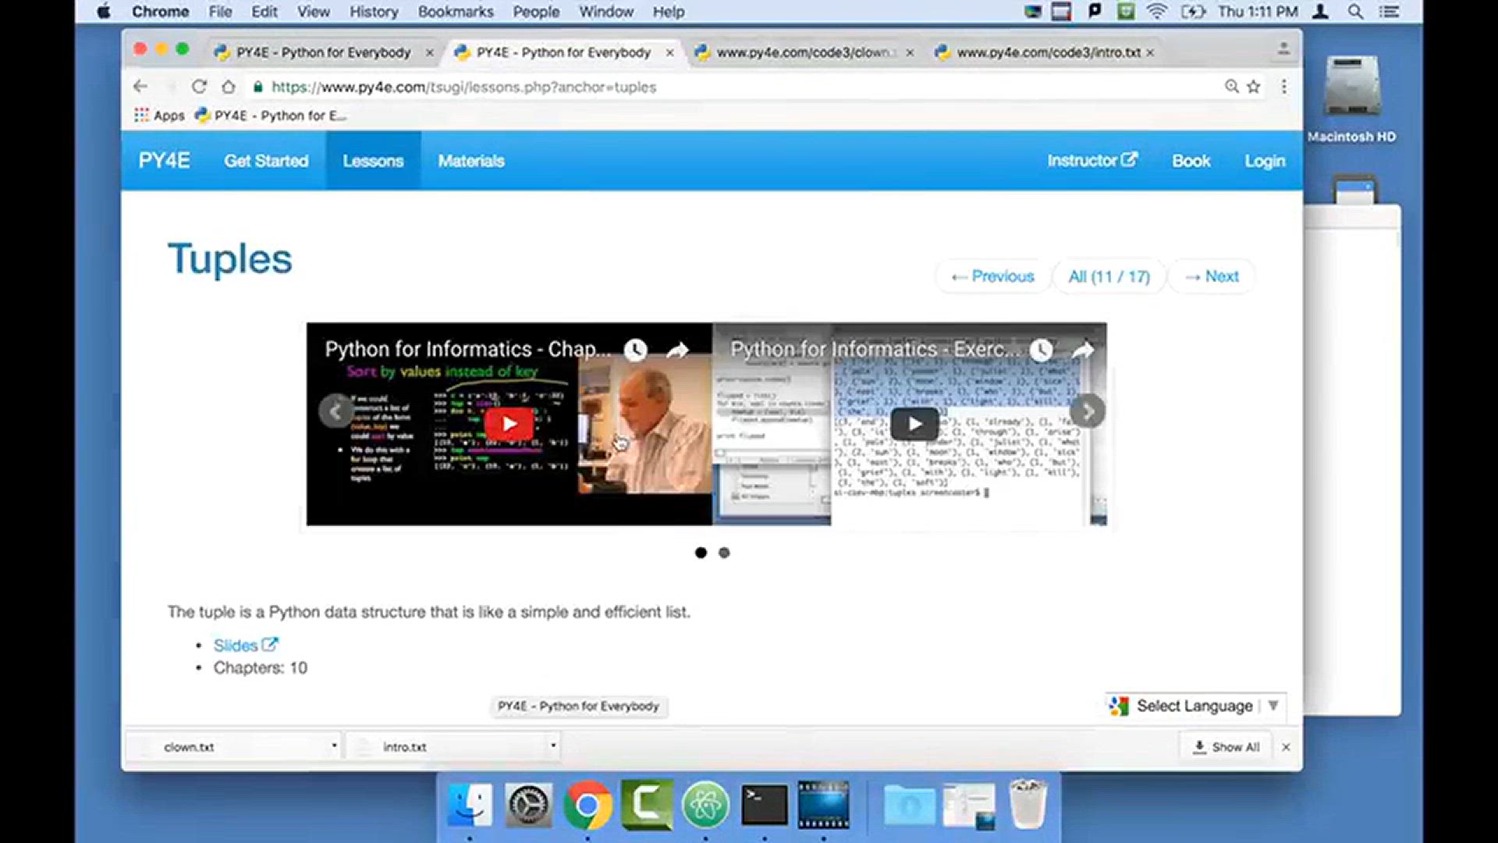Open Camtasia from the Dock
The width and height of the screenshot is (1498, 843).
pyautogui.click(x=647, y=805)
